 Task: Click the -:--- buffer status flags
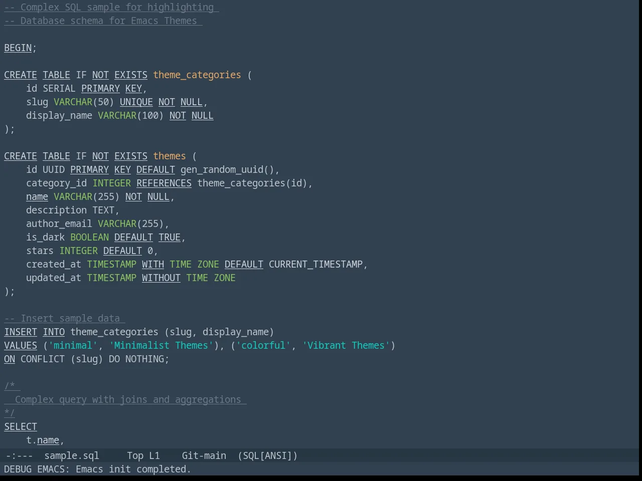coord(19,456)
